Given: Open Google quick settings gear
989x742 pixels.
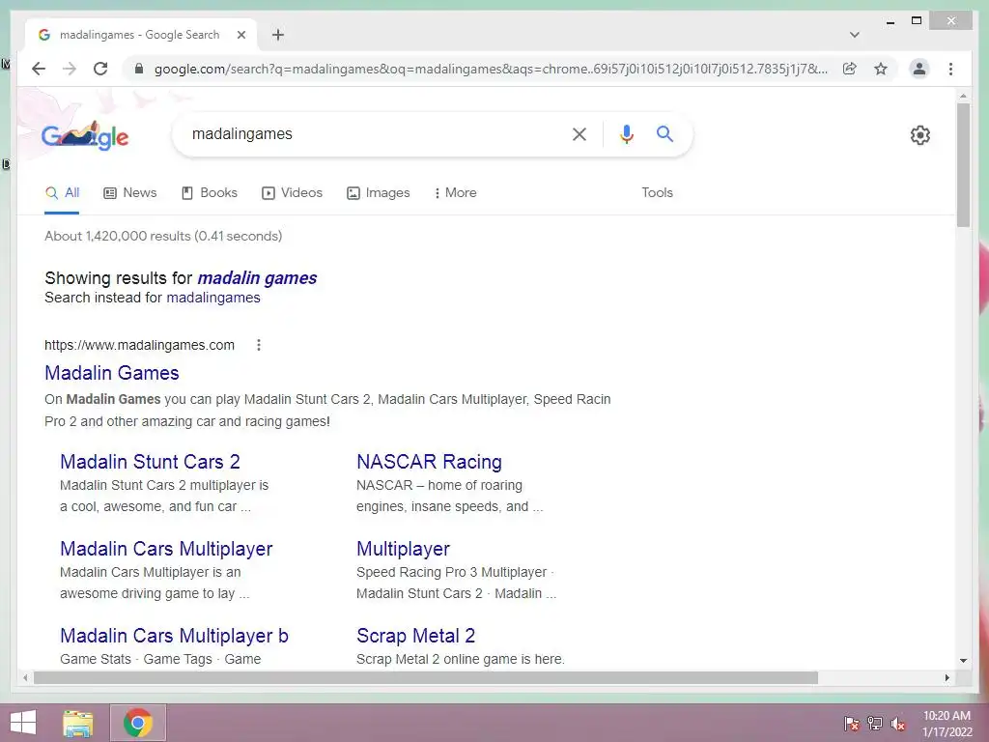Looking at the screenshot, I should point(919,135).
